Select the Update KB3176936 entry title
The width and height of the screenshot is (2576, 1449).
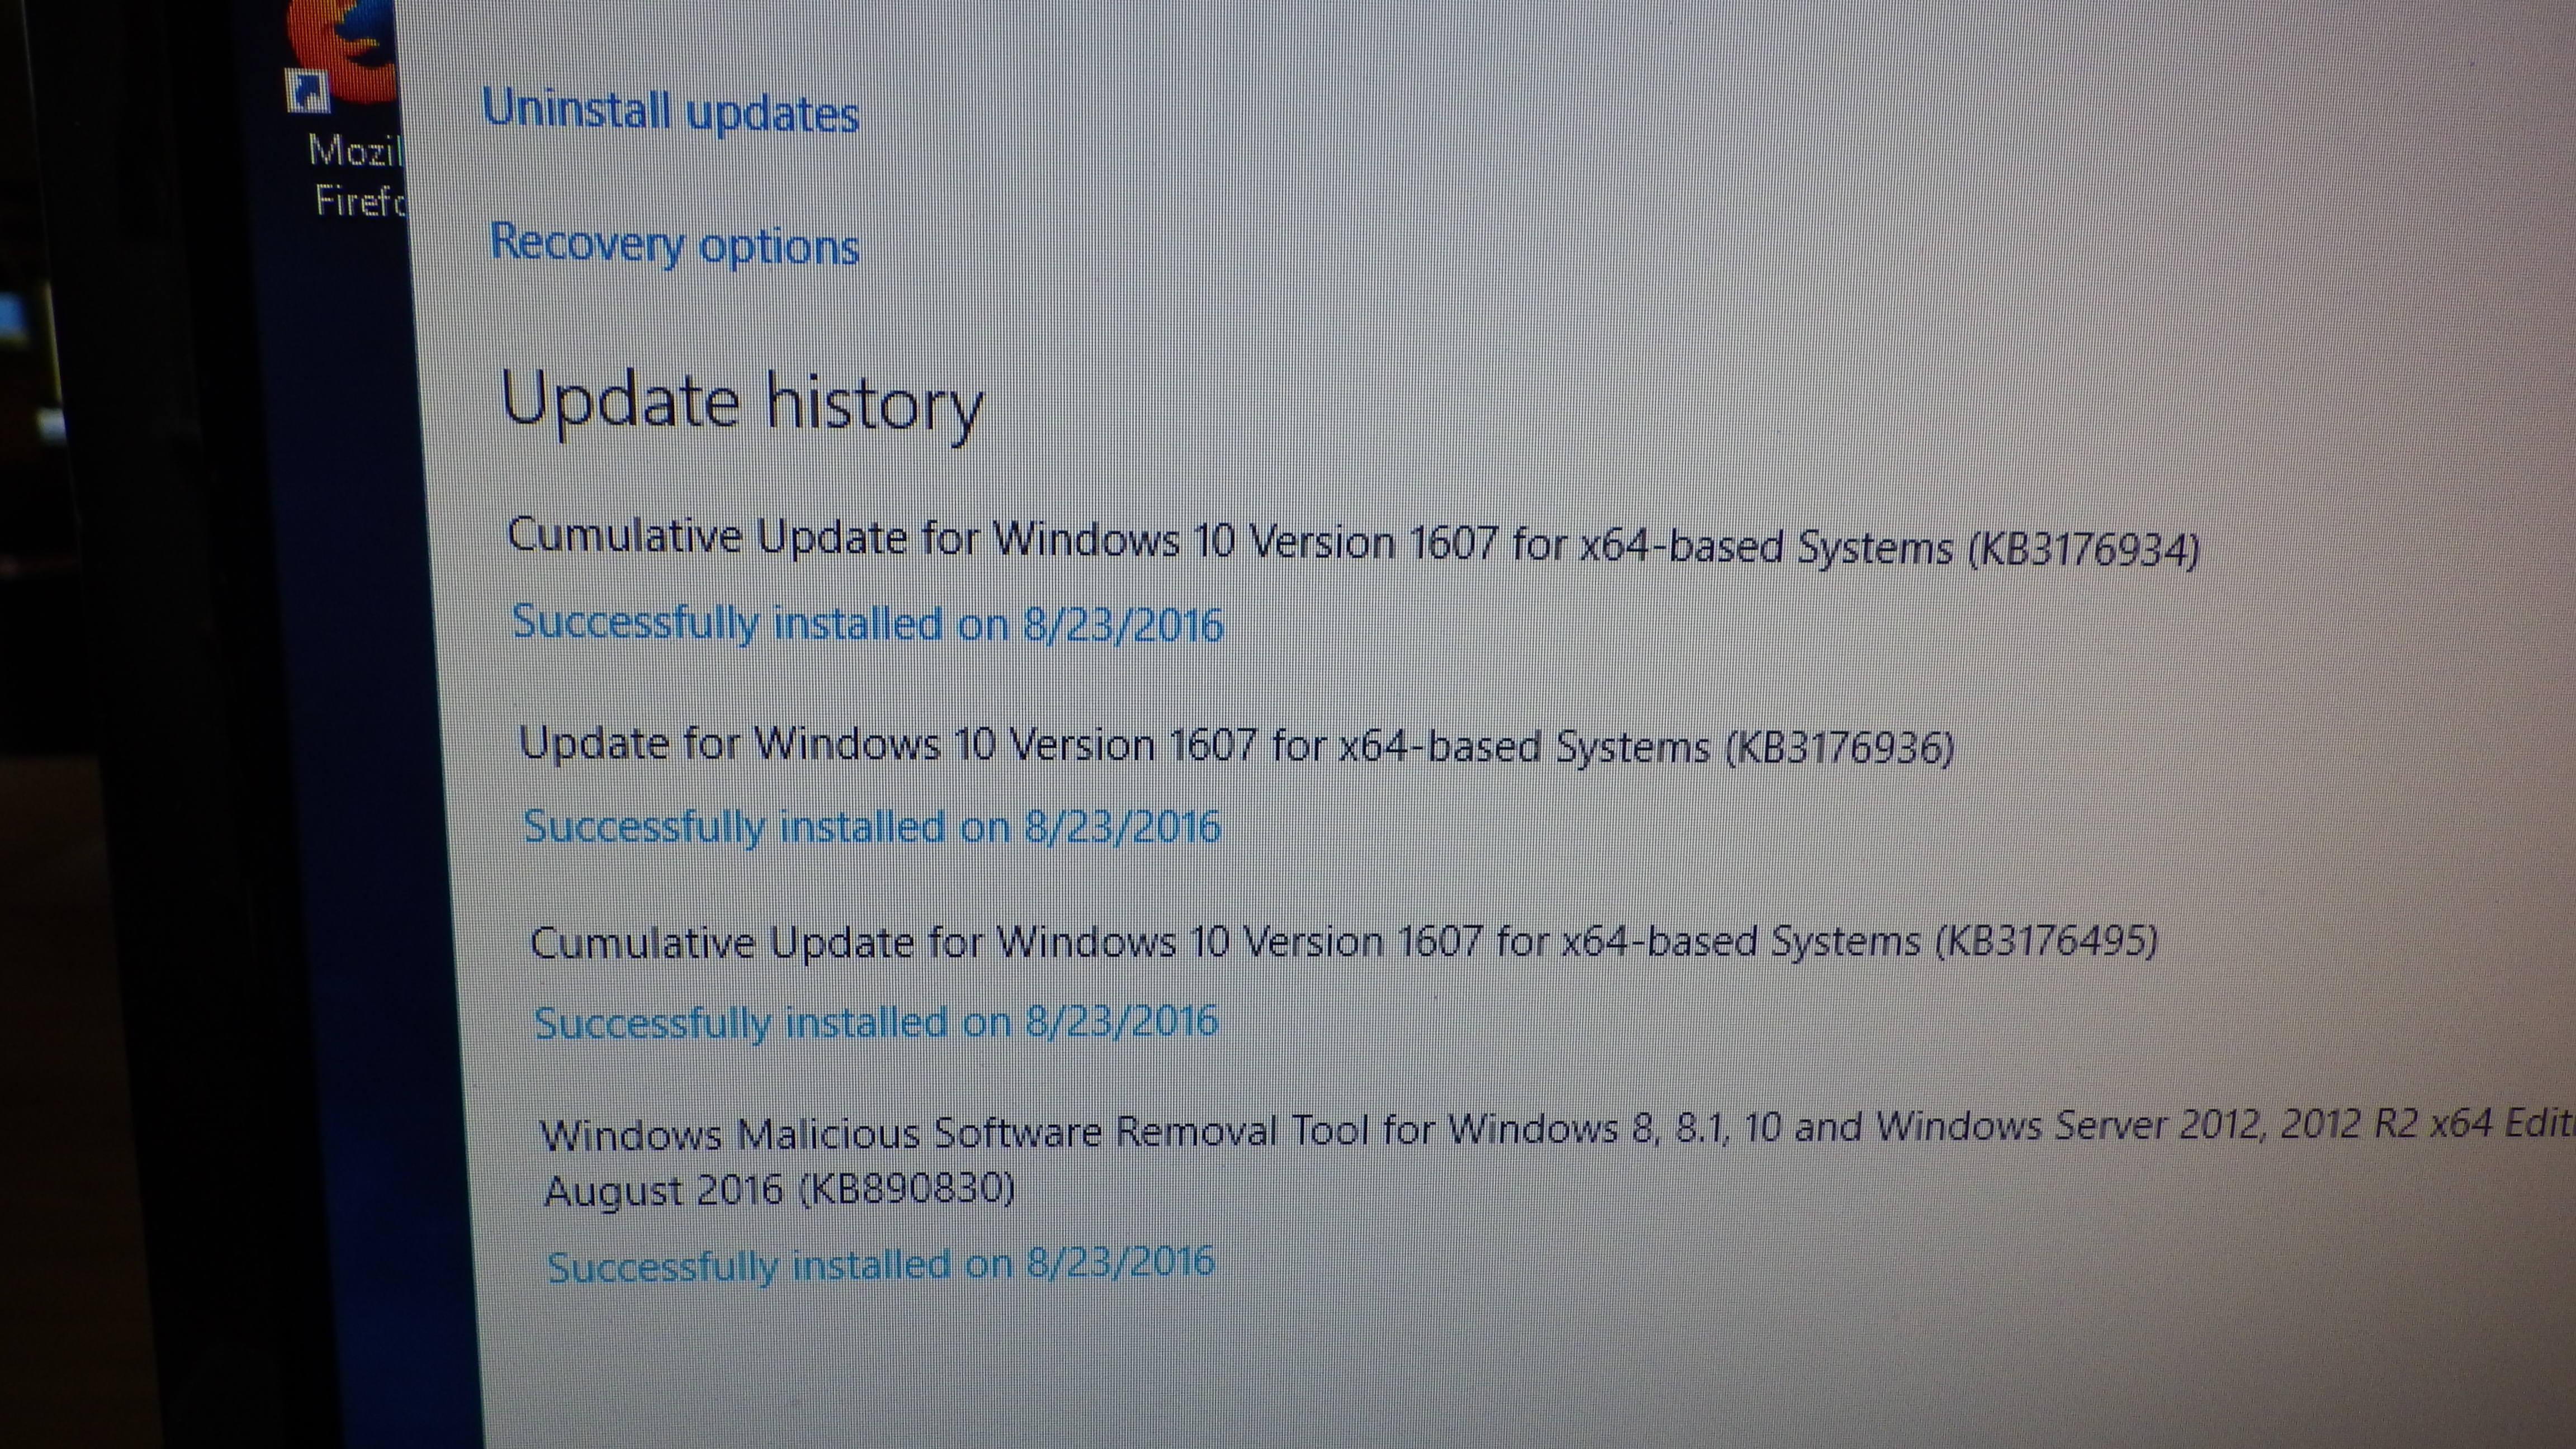(x=1237, y=746)
